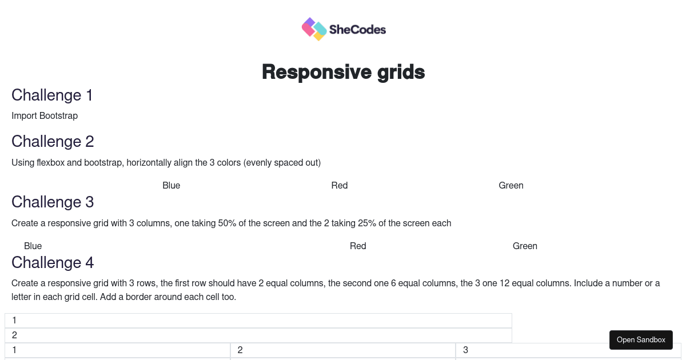
Task: Click the Green label in Challenge 2 row
Action: click(511, 185)
